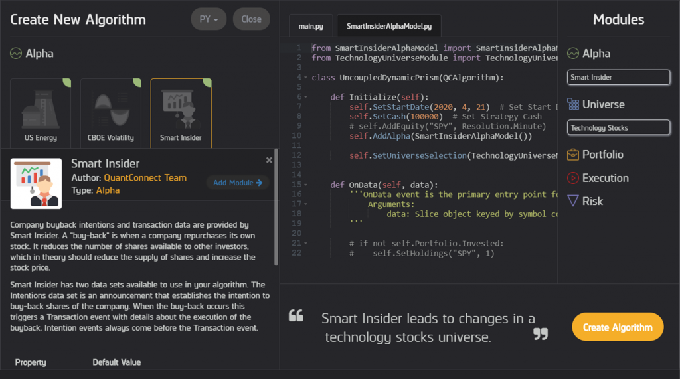Open the QuantConnect Team author link
The width and height of the screenshot is (680, 379).
[145, 178]
